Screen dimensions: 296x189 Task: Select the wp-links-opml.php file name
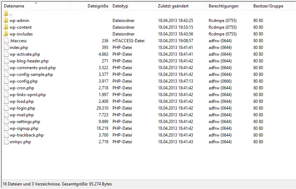click(28, 95)
